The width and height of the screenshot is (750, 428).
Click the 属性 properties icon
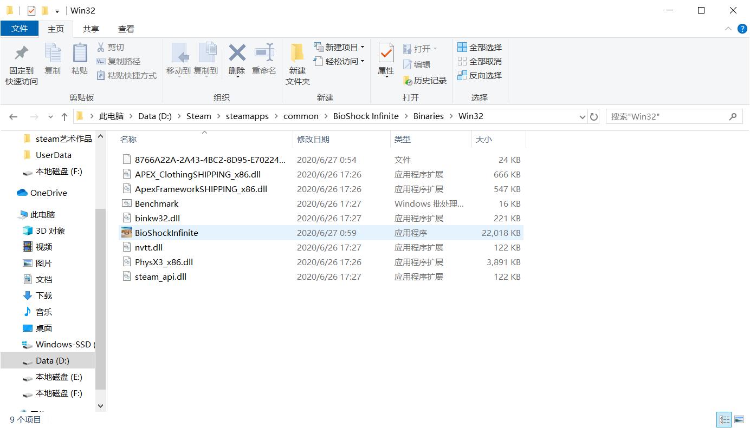pyautogui.click(x=386, y=53)
